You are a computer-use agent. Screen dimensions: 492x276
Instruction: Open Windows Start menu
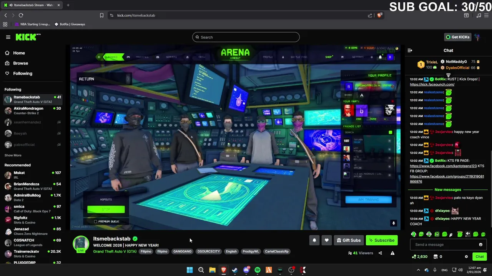point(189,270)
